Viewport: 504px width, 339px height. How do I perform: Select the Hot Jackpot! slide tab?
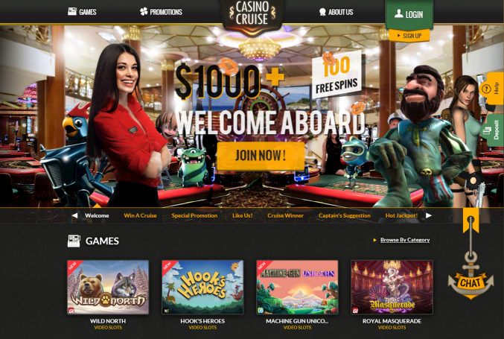(x=401, y=215)
